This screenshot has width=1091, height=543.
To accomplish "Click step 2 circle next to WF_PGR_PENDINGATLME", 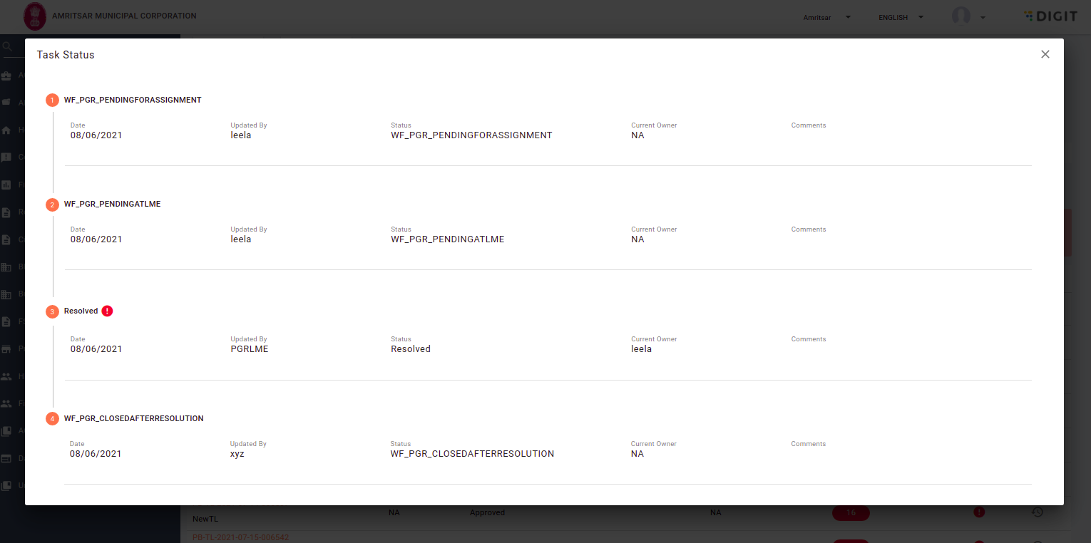I will 52,205.
